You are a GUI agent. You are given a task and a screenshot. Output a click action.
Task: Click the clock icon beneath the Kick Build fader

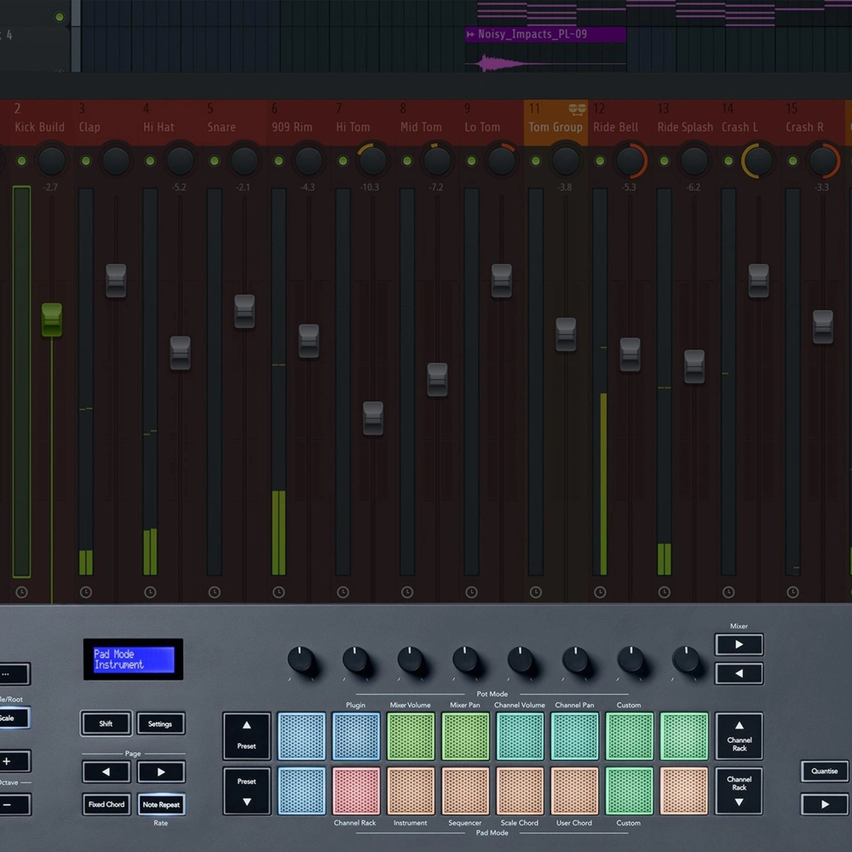pyautogui.click(x=21, y=591)
